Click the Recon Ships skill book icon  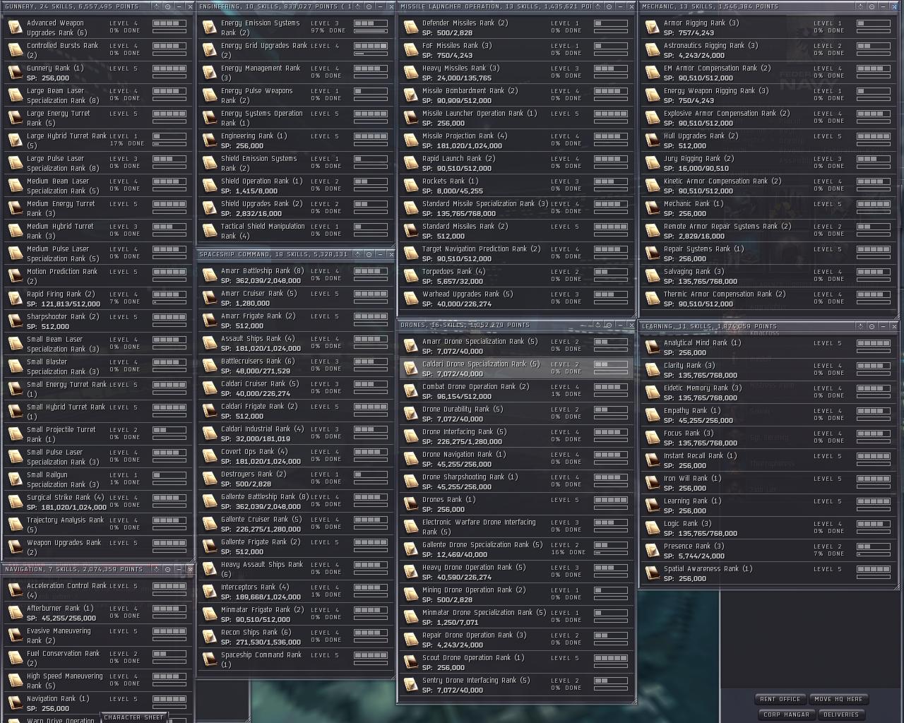click(x=209, y=637)
